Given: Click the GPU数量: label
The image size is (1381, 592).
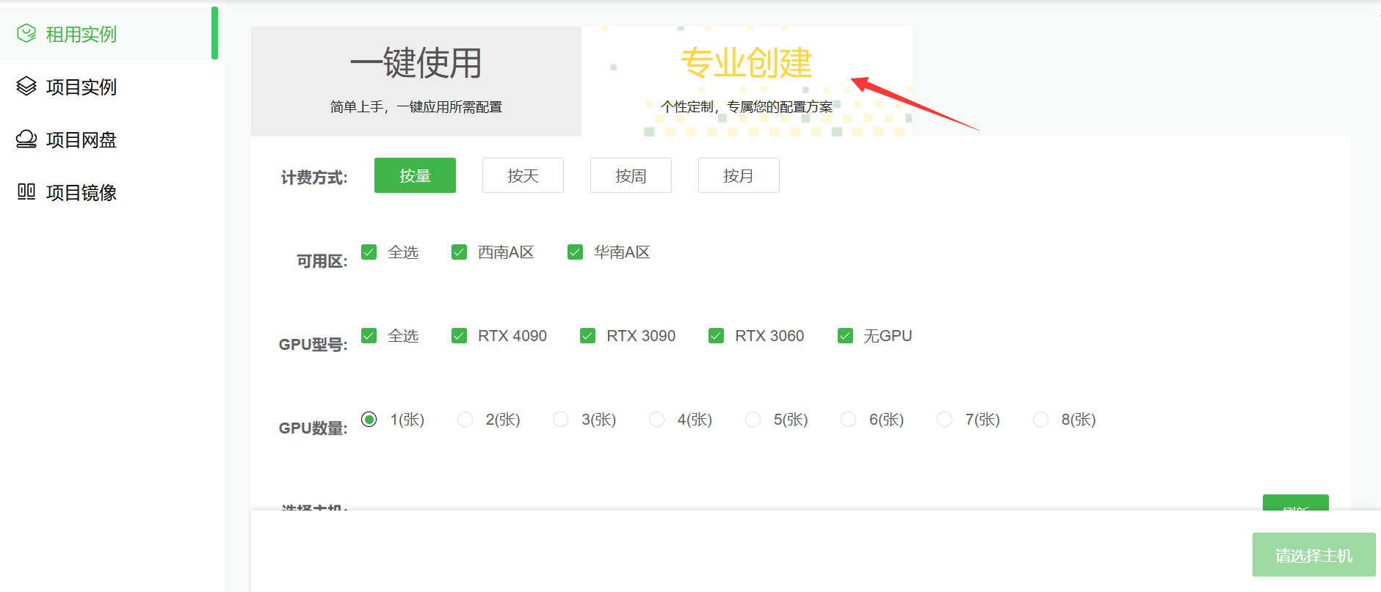Looking at the screenshot, I should pos(313,428).
